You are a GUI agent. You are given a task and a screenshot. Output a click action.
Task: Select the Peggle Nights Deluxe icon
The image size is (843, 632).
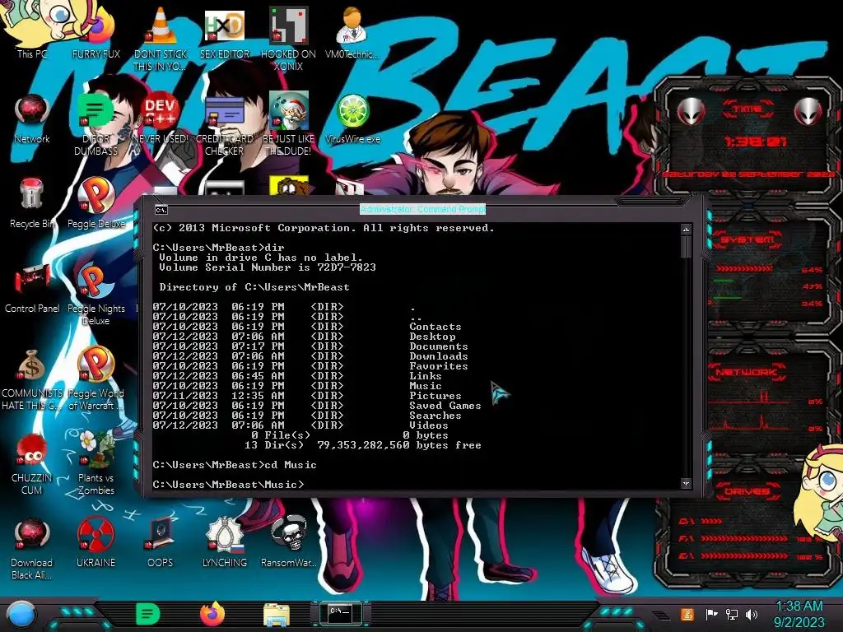[96, 294]
